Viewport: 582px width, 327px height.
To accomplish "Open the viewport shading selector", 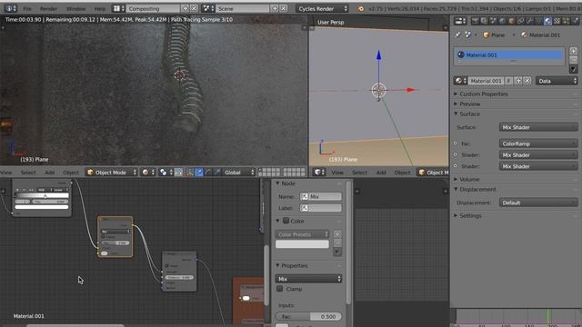I will click(x=147, y=173).
